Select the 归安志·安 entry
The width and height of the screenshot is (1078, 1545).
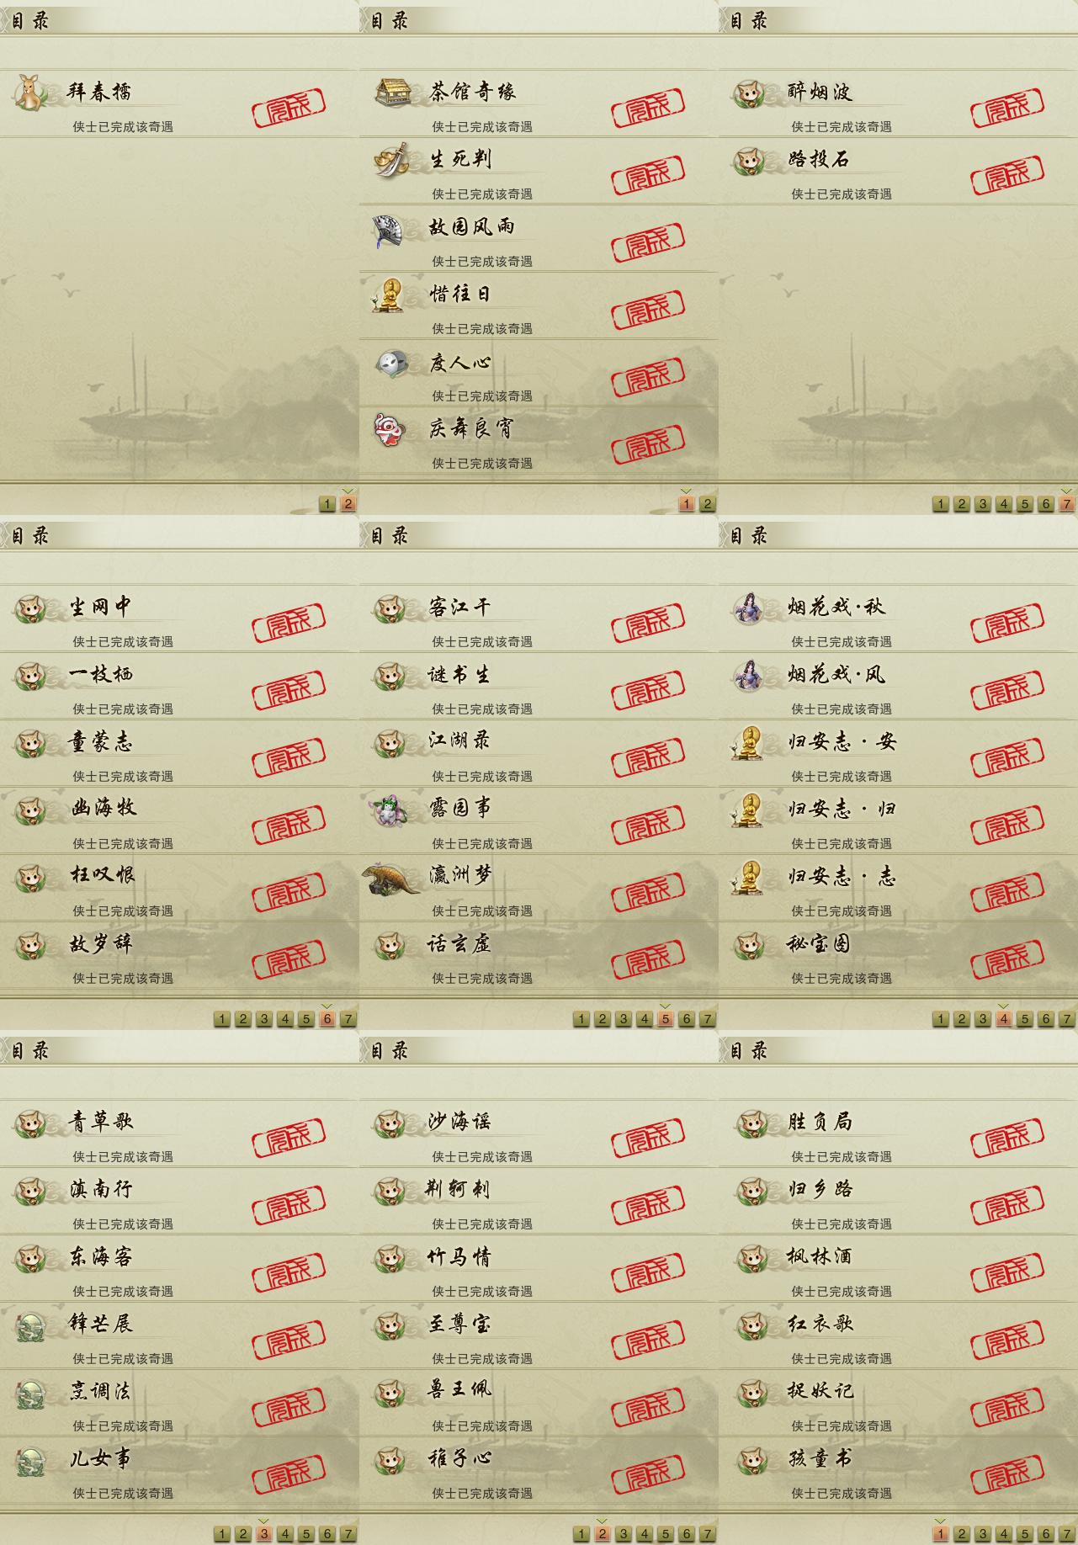(x=898, y=753)
